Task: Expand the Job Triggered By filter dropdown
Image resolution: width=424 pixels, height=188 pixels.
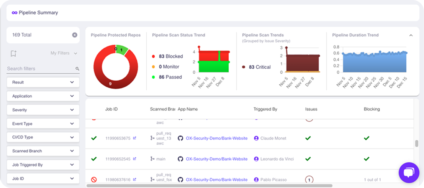Action: pos(43,165)
